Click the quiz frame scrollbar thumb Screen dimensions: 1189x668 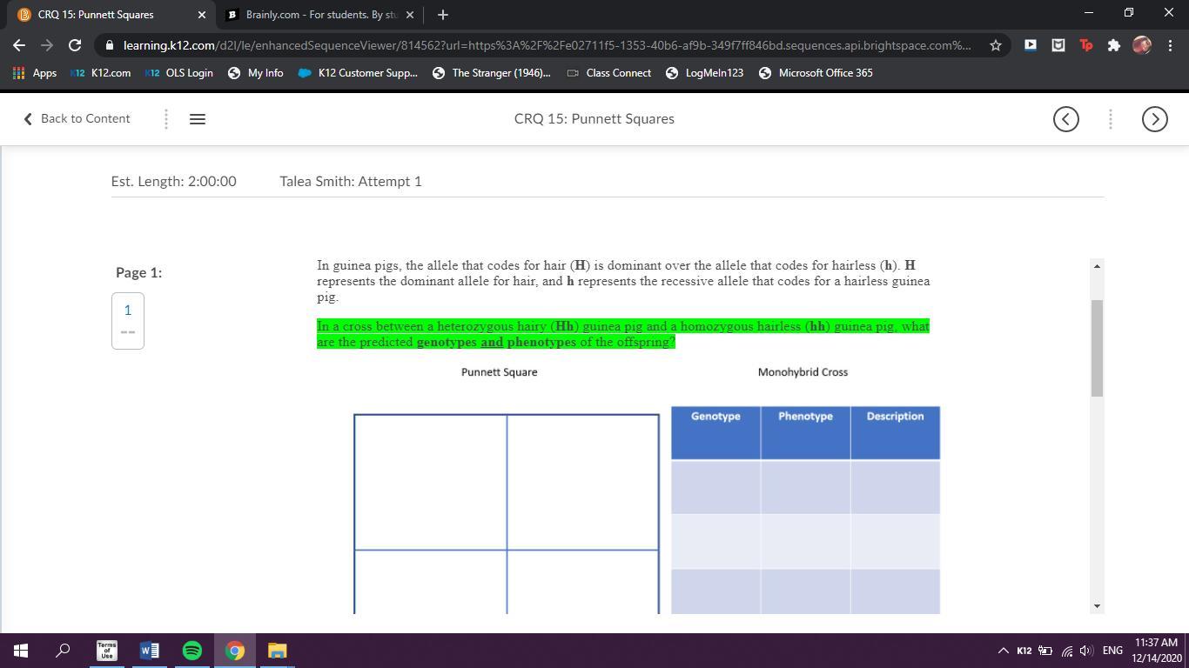(1097, 348)
